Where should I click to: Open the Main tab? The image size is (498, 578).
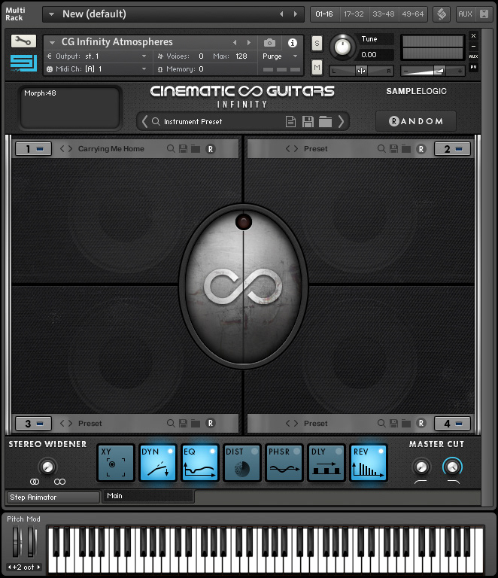click(148, 496)
